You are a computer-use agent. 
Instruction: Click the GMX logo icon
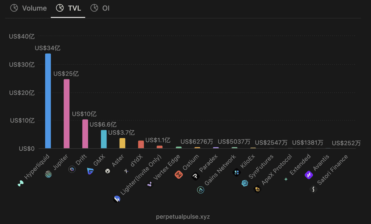tap(90, 171)
